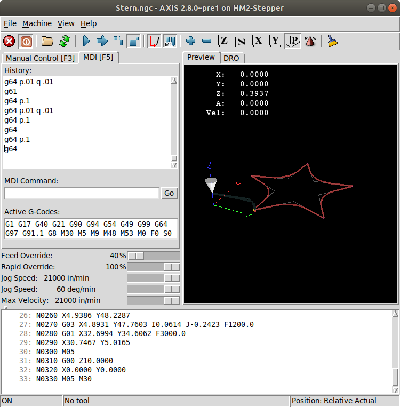Screen dimensions: 400x407
Task: Open the Machine menu
Action: coord(37,23)
